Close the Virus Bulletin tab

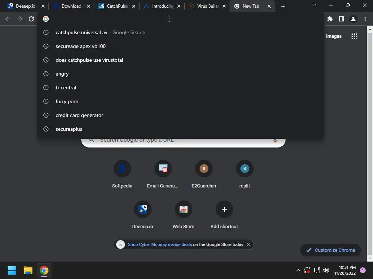(x=224, y=6)
